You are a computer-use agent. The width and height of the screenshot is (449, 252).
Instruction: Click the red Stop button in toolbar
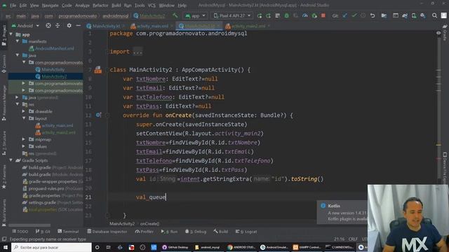pyautogui.click(x=323, y=15)
